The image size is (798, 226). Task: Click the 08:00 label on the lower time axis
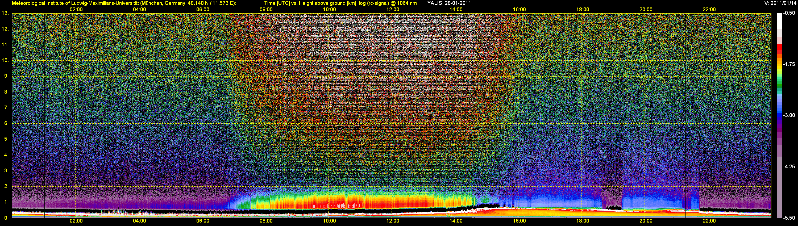click(266, 221)
